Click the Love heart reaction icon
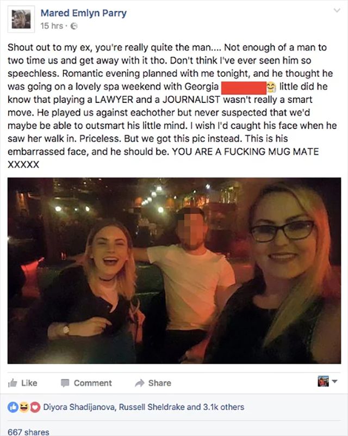The height and width of the screenshot is (436, 348). [35, 407]
